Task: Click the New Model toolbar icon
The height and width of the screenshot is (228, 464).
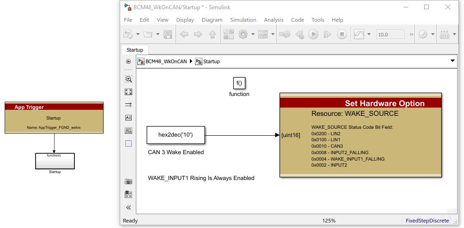Action: pyautogui.click(x=128, y=34)
